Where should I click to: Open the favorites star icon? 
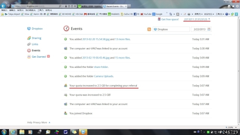233,6
